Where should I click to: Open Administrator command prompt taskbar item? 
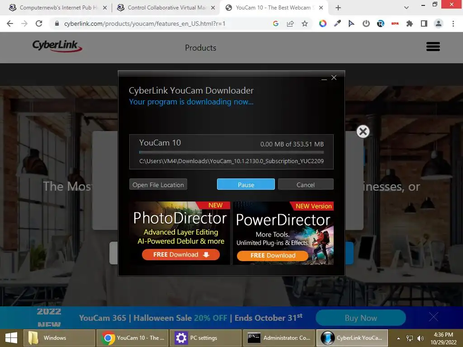279,338
